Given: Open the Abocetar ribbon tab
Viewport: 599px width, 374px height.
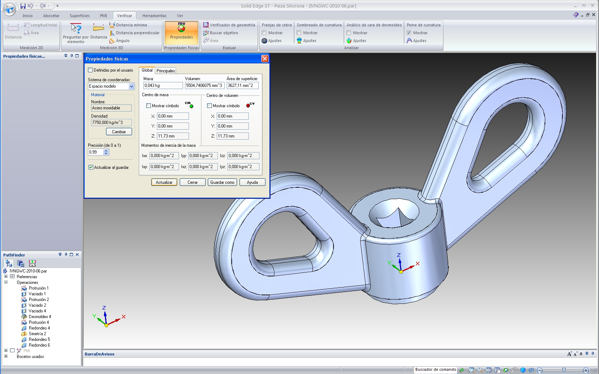Looking at the screenshot, I should pos(51,16).
